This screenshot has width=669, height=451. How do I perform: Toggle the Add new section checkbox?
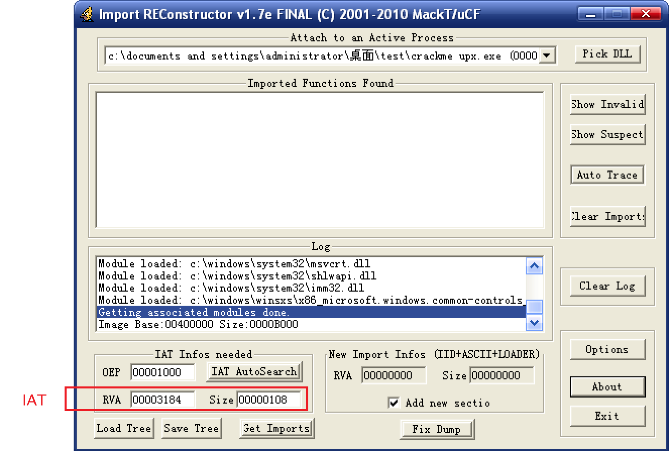394,403
